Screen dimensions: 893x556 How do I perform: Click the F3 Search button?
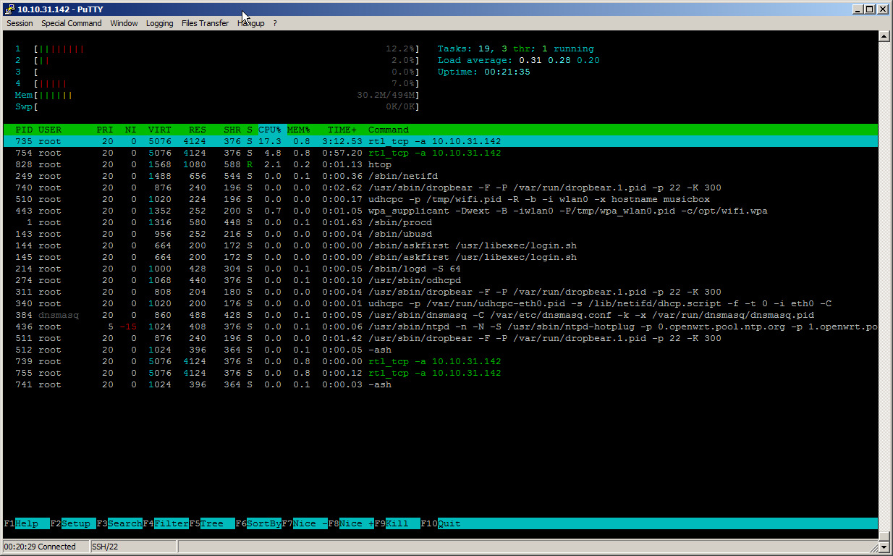point(119,523)
